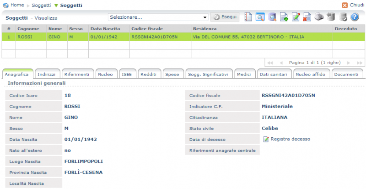Click the Esegui button
The width and height of the screenshot is (366, 189).
coord(225,17)
